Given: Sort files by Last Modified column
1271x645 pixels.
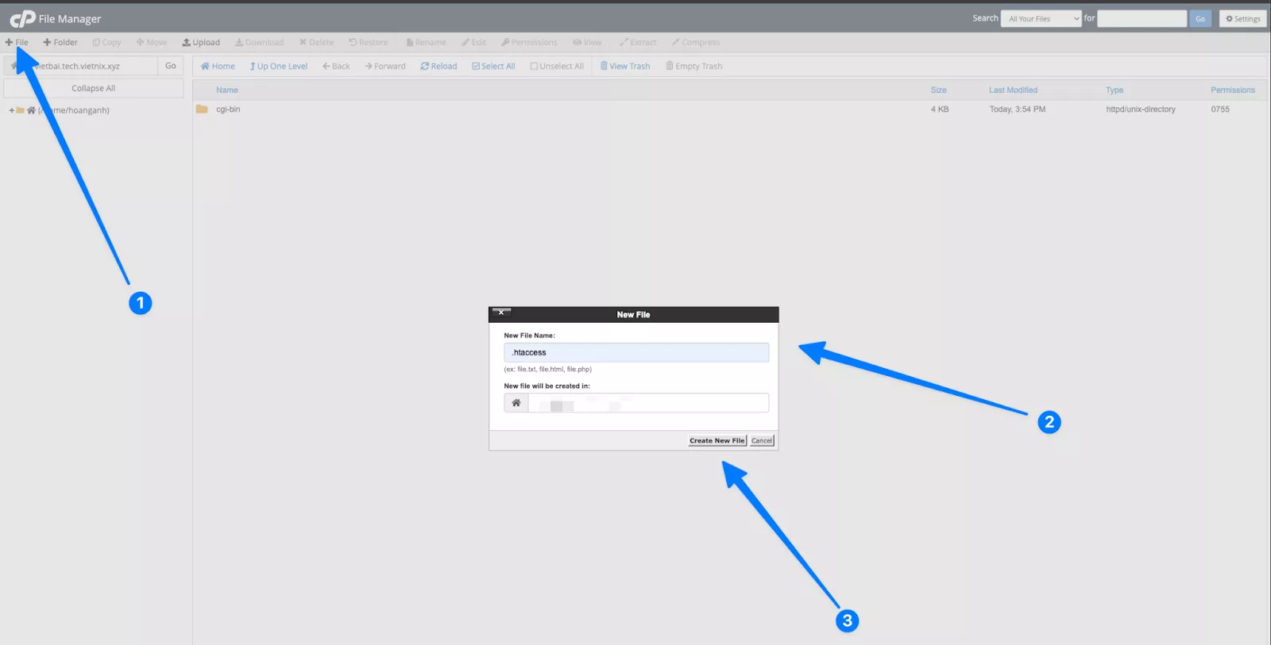Looking at the screenshot, I should pyautogui.click(x=1013, y=90).
